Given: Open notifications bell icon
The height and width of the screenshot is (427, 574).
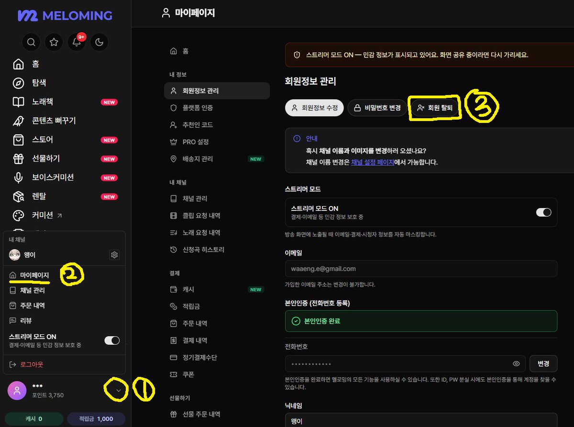Looking at the screenshot, I should point(77,42).
